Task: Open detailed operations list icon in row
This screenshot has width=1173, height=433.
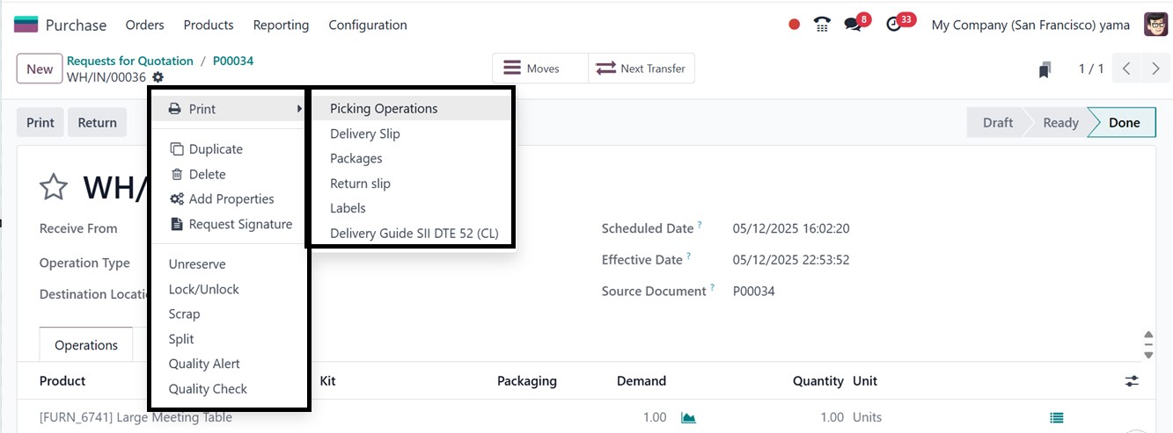Action: [x=1057, y=418]
